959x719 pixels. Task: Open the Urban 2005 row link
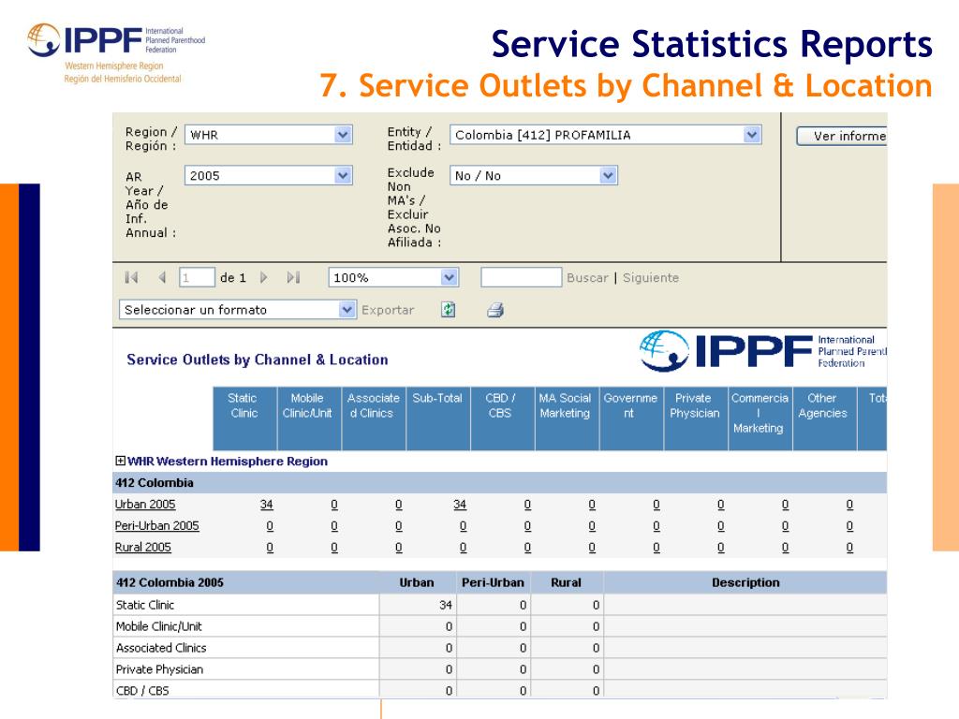coord(145,505)
